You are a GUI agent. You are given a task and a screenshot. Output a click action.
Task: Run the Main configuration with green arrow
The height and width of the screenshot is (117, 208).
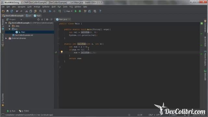76,11
